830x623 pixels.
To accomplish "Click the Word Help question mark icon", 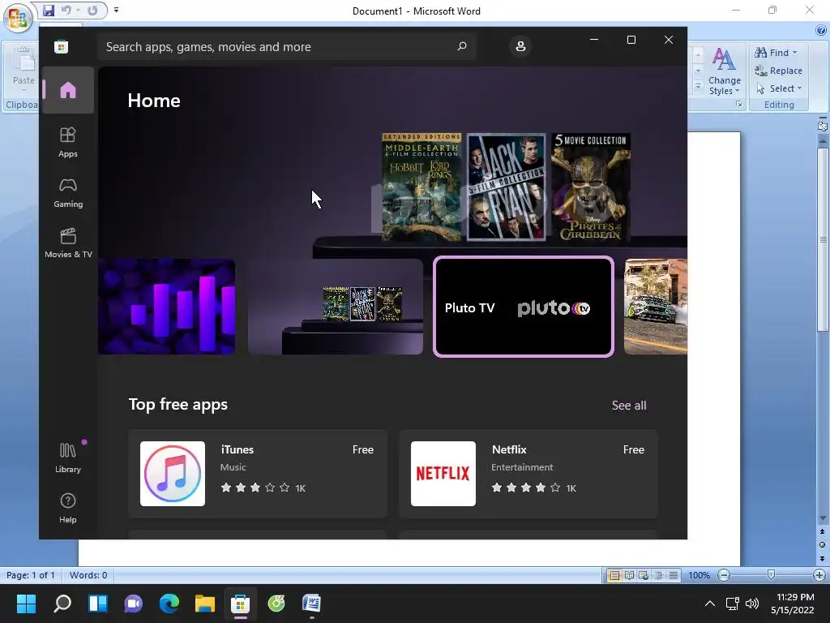I will click(821, 30).
